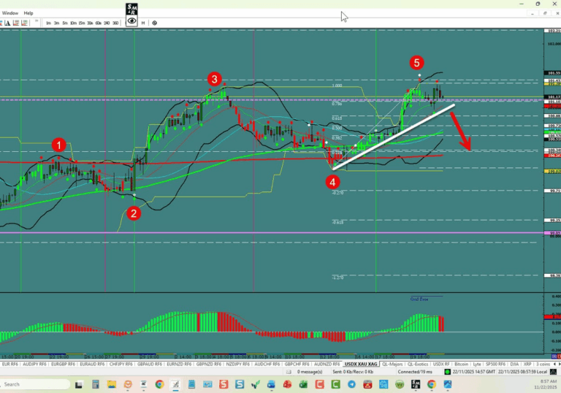Switch to GBPNZD RF6 tab
Screen dimensions: 561x393
coord(209,364)
